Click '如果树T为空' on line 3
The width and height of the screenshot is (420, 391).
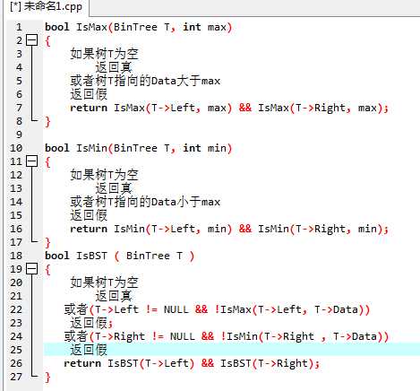click(x=104, y=54)
